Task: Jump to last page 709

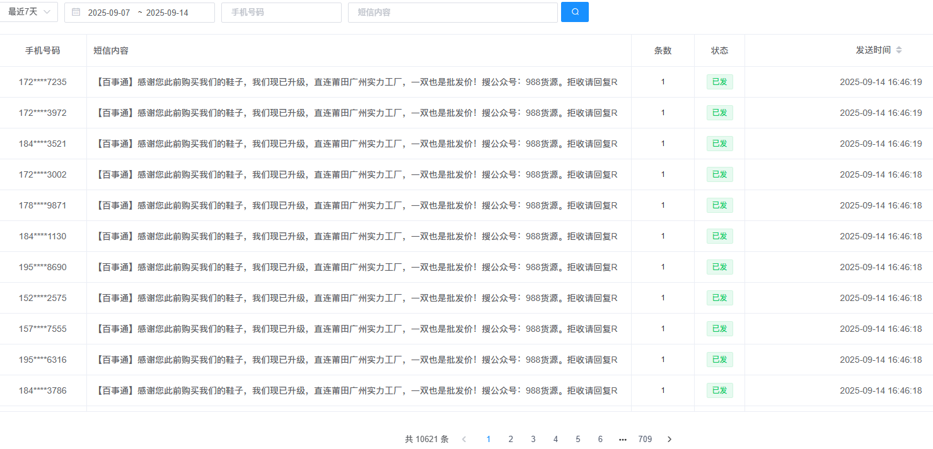Action: pyautogui.click(x=645, y=439)
